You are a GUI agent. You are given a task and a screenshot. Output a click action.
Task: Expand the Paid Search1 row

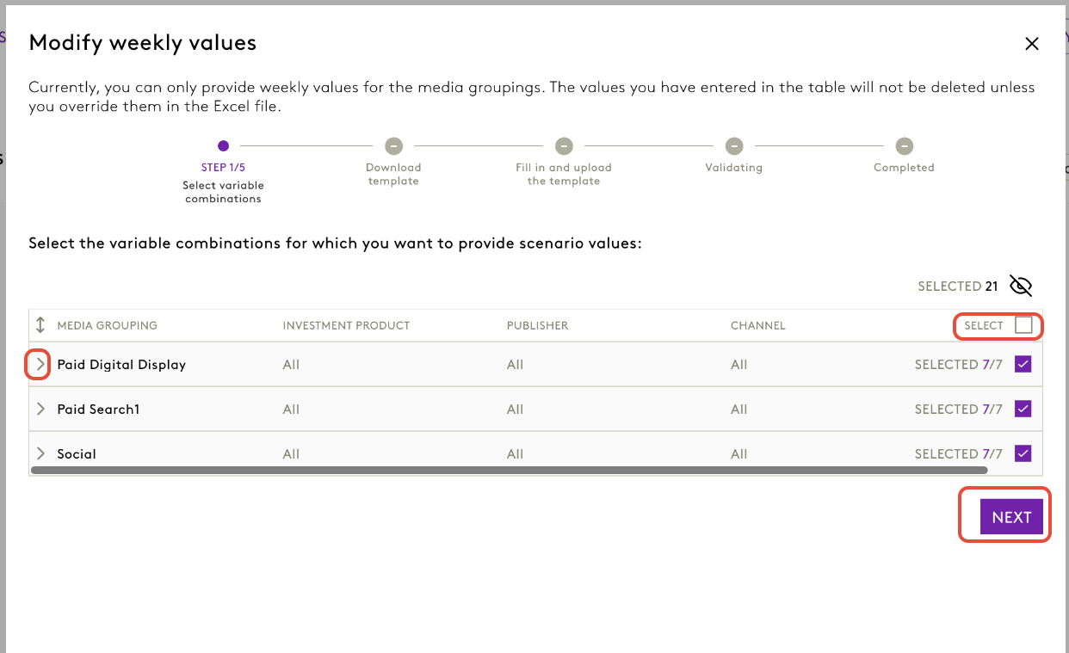40,410
